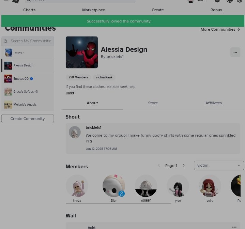The width and height of the screenshot is (245, 229).
Task: Open the victim rank dropdown
Action: tap(219, 165)
